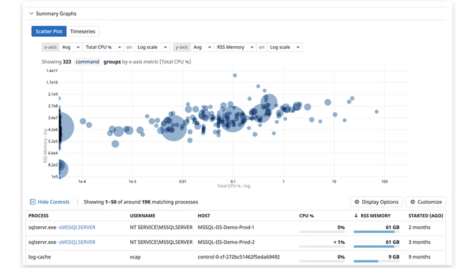Screen dimensions: 476x268
Task: Collapse the Summary Graphs section chevron
Action: [x=31, y=14]
